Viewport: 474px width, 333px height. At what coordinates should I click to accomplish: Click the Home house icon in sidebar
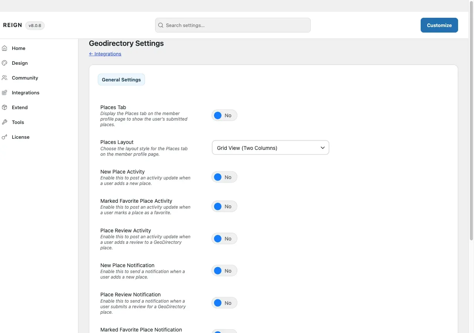[4, 48]
